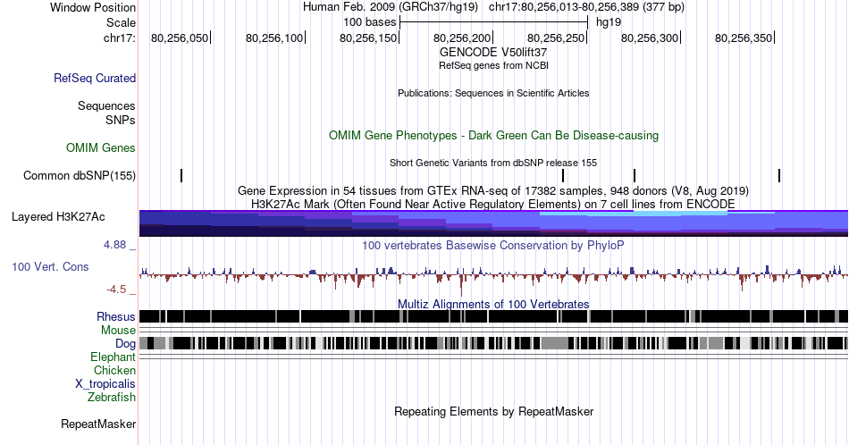Viewport: 849px width, 445px height.
Task: Click the Window Position track label
Action: pos(93,7)
